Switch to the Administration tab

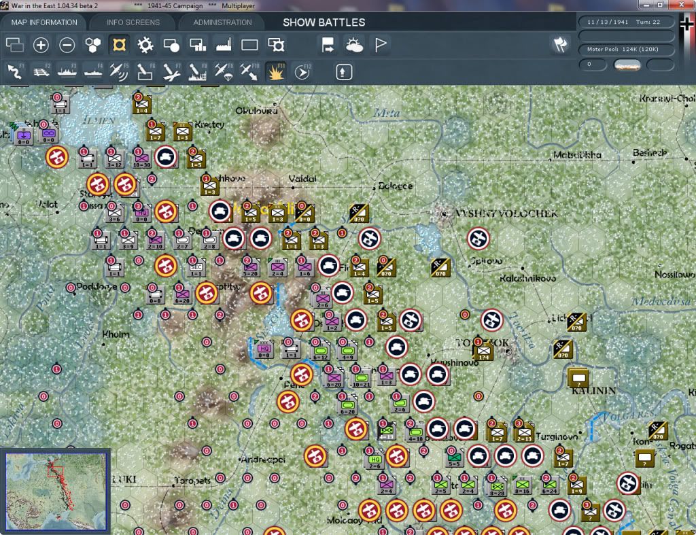pos(222,22)
